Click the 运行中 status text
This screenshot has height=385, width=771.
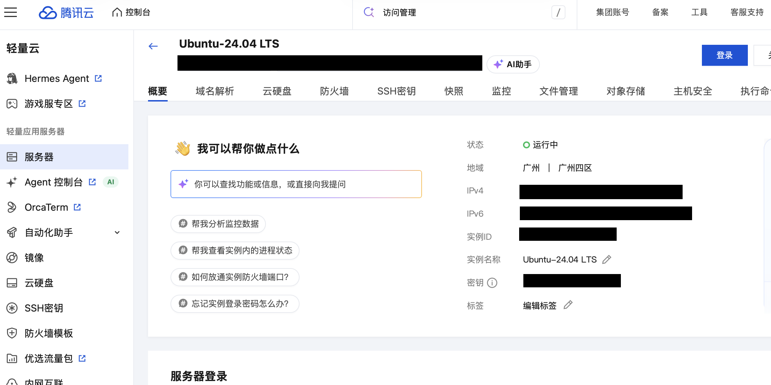point(545,145)
